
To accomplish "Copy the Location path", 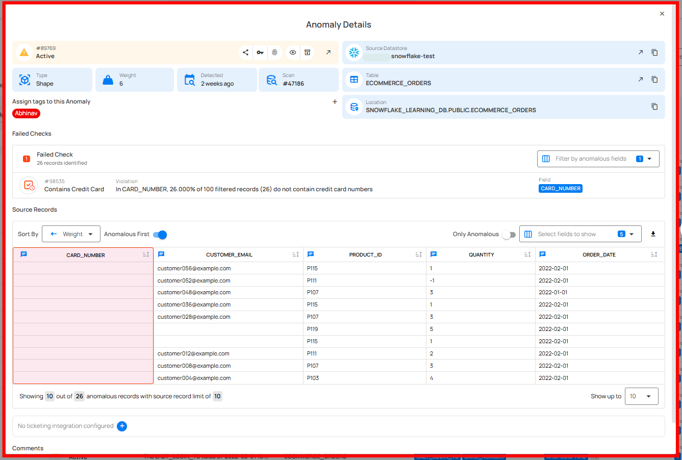I will 654,107.
